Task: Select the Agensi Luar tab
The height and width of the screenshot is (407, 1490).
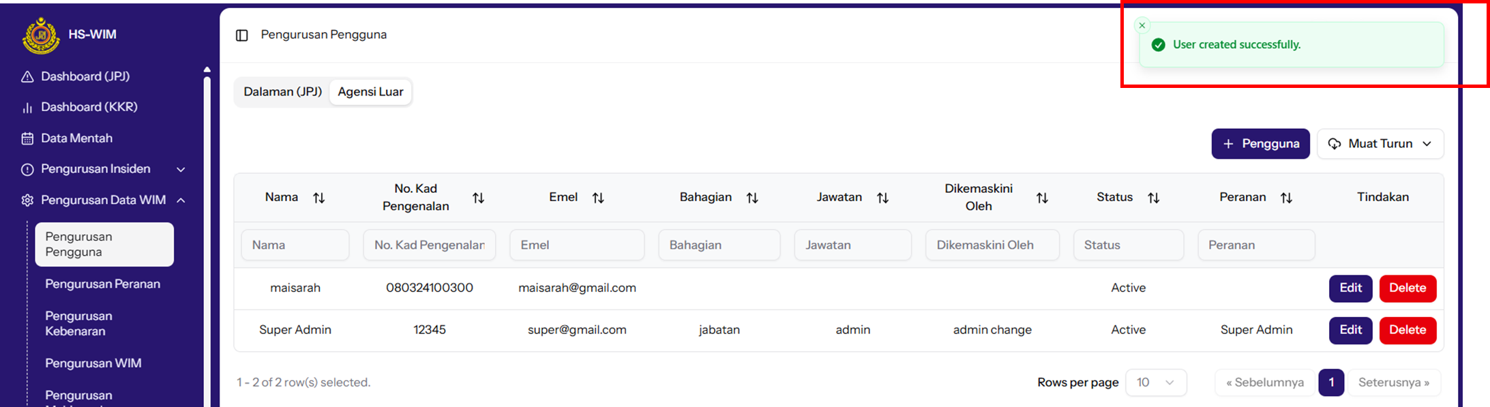Action: [370, 92]
